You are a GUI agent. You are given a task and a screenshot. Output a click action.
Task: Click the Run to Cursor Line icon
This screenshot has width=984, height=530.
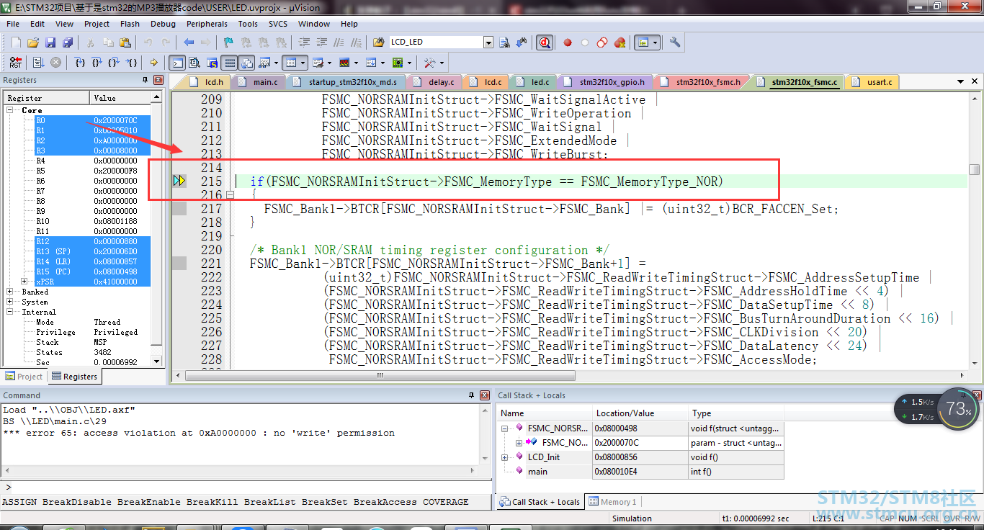pyautogui.click(x=133, y=63)
